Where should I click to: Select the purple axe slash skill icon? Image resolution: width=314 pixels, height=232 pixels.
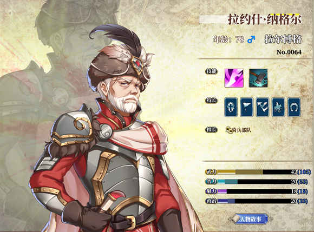coord(234,78)
